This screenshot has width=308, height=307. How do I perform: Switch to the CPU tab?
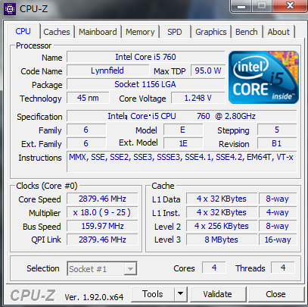(x=23, y=31)
